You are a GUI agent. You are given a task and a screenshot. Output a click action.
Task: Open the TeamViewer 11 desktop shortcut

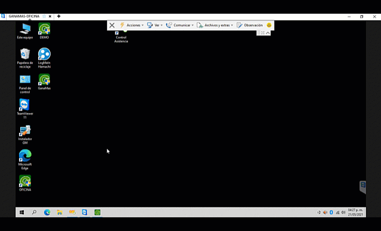[25, 108]
